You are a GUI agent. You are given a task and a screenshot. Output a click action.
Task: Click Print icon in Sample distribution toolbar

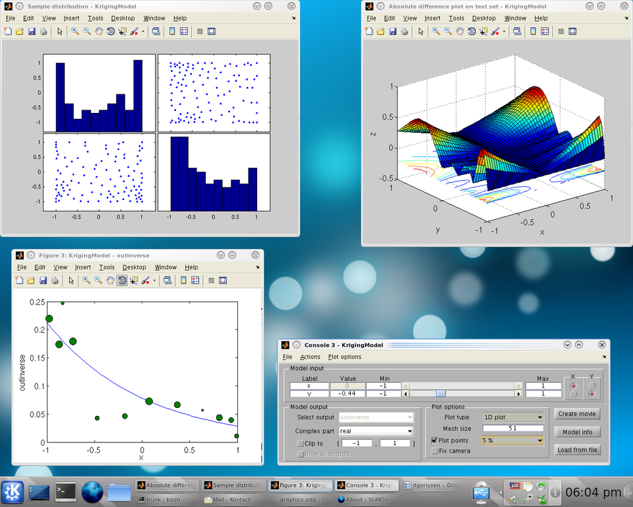44,31
